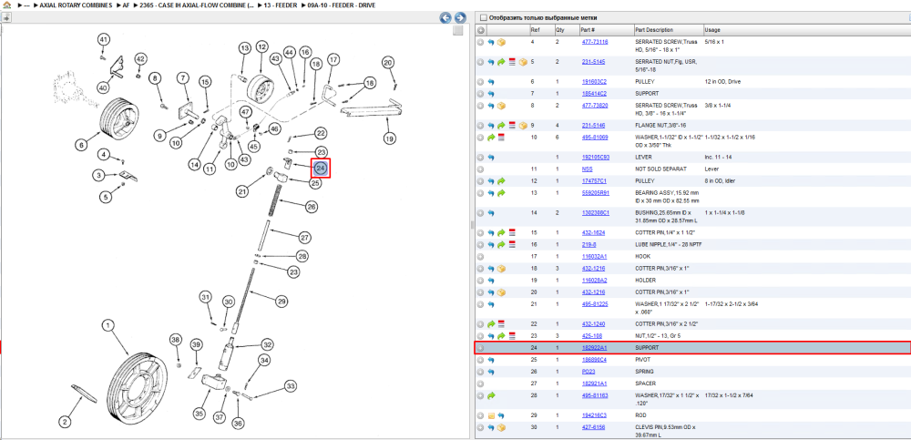Toggle round selector for row 17 HOOK

(480, 256)
